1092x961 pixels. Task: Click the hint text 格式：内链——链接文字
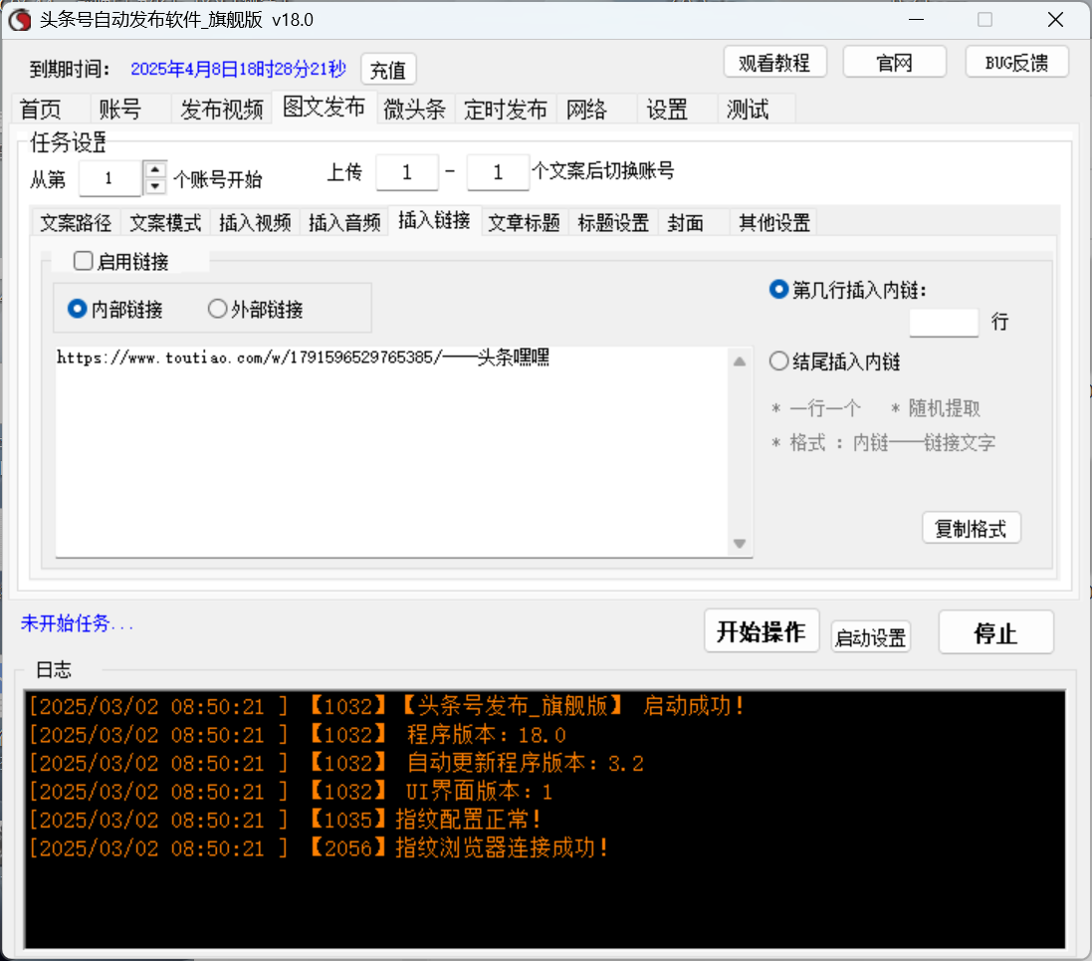(884, 442)
